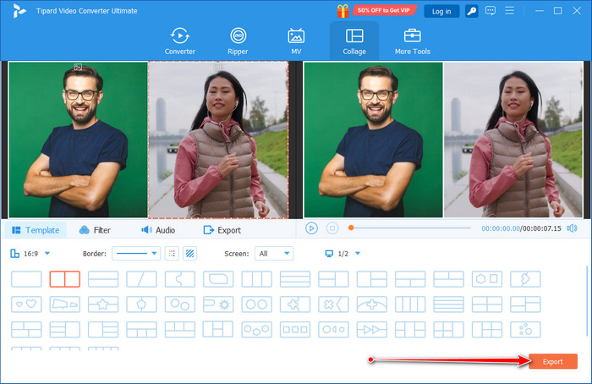Choose the two circles template in row two

pos(257,304)
